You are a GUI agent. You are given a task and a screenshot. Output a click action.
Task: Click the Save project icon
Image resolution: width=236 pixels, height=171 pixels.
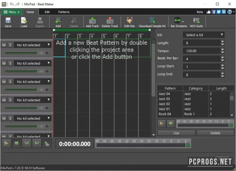tap(8, 22)
